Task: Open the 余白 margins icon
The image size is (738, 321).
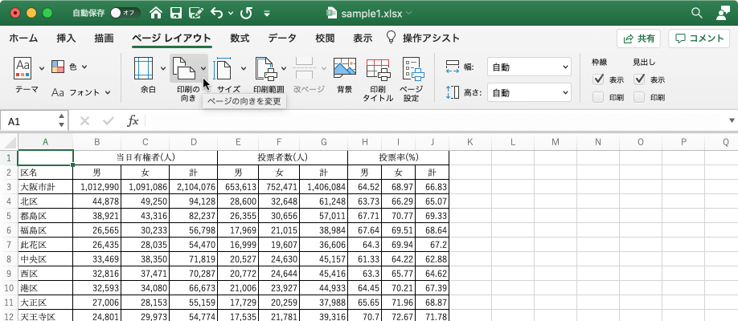Action: tap(144, 69)
